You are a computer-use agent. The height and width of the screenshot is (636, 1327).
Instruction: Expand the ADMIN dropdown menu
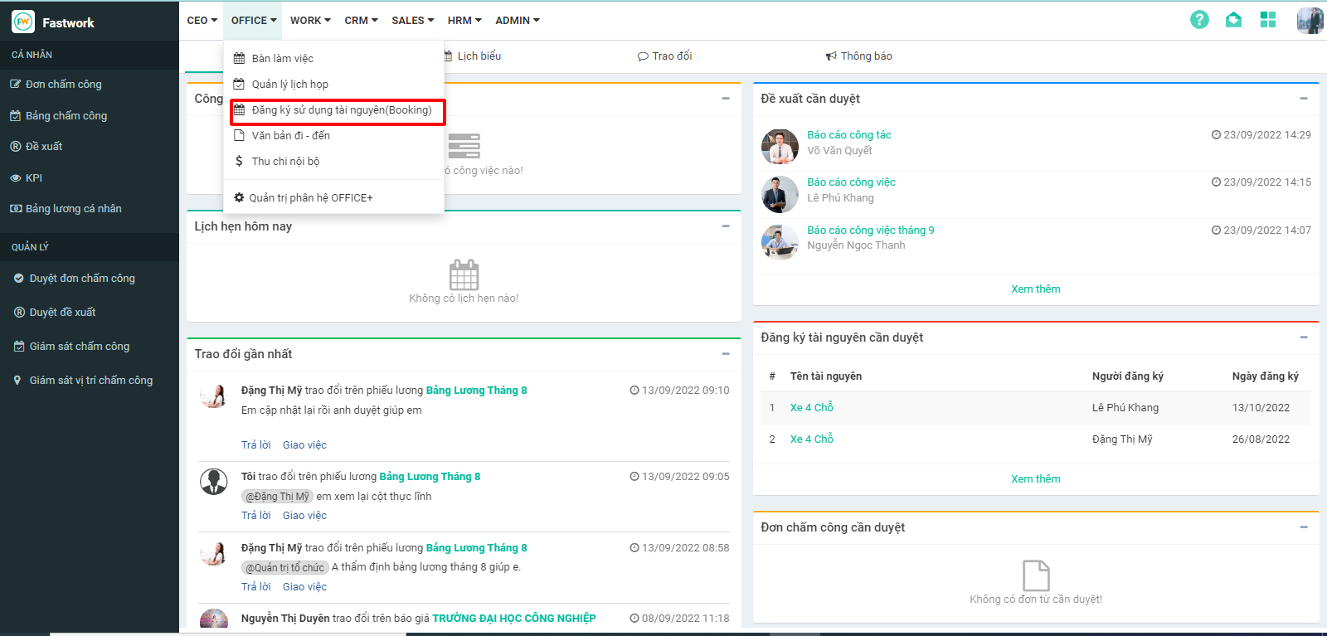pos(517,21)
